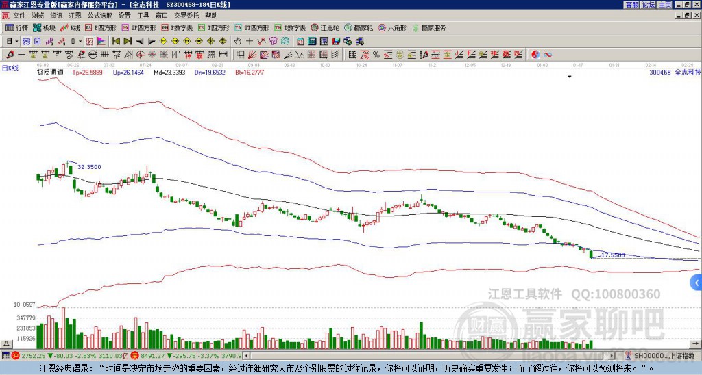
Task: Select the hand pan tool
Action: click(238, 41)
